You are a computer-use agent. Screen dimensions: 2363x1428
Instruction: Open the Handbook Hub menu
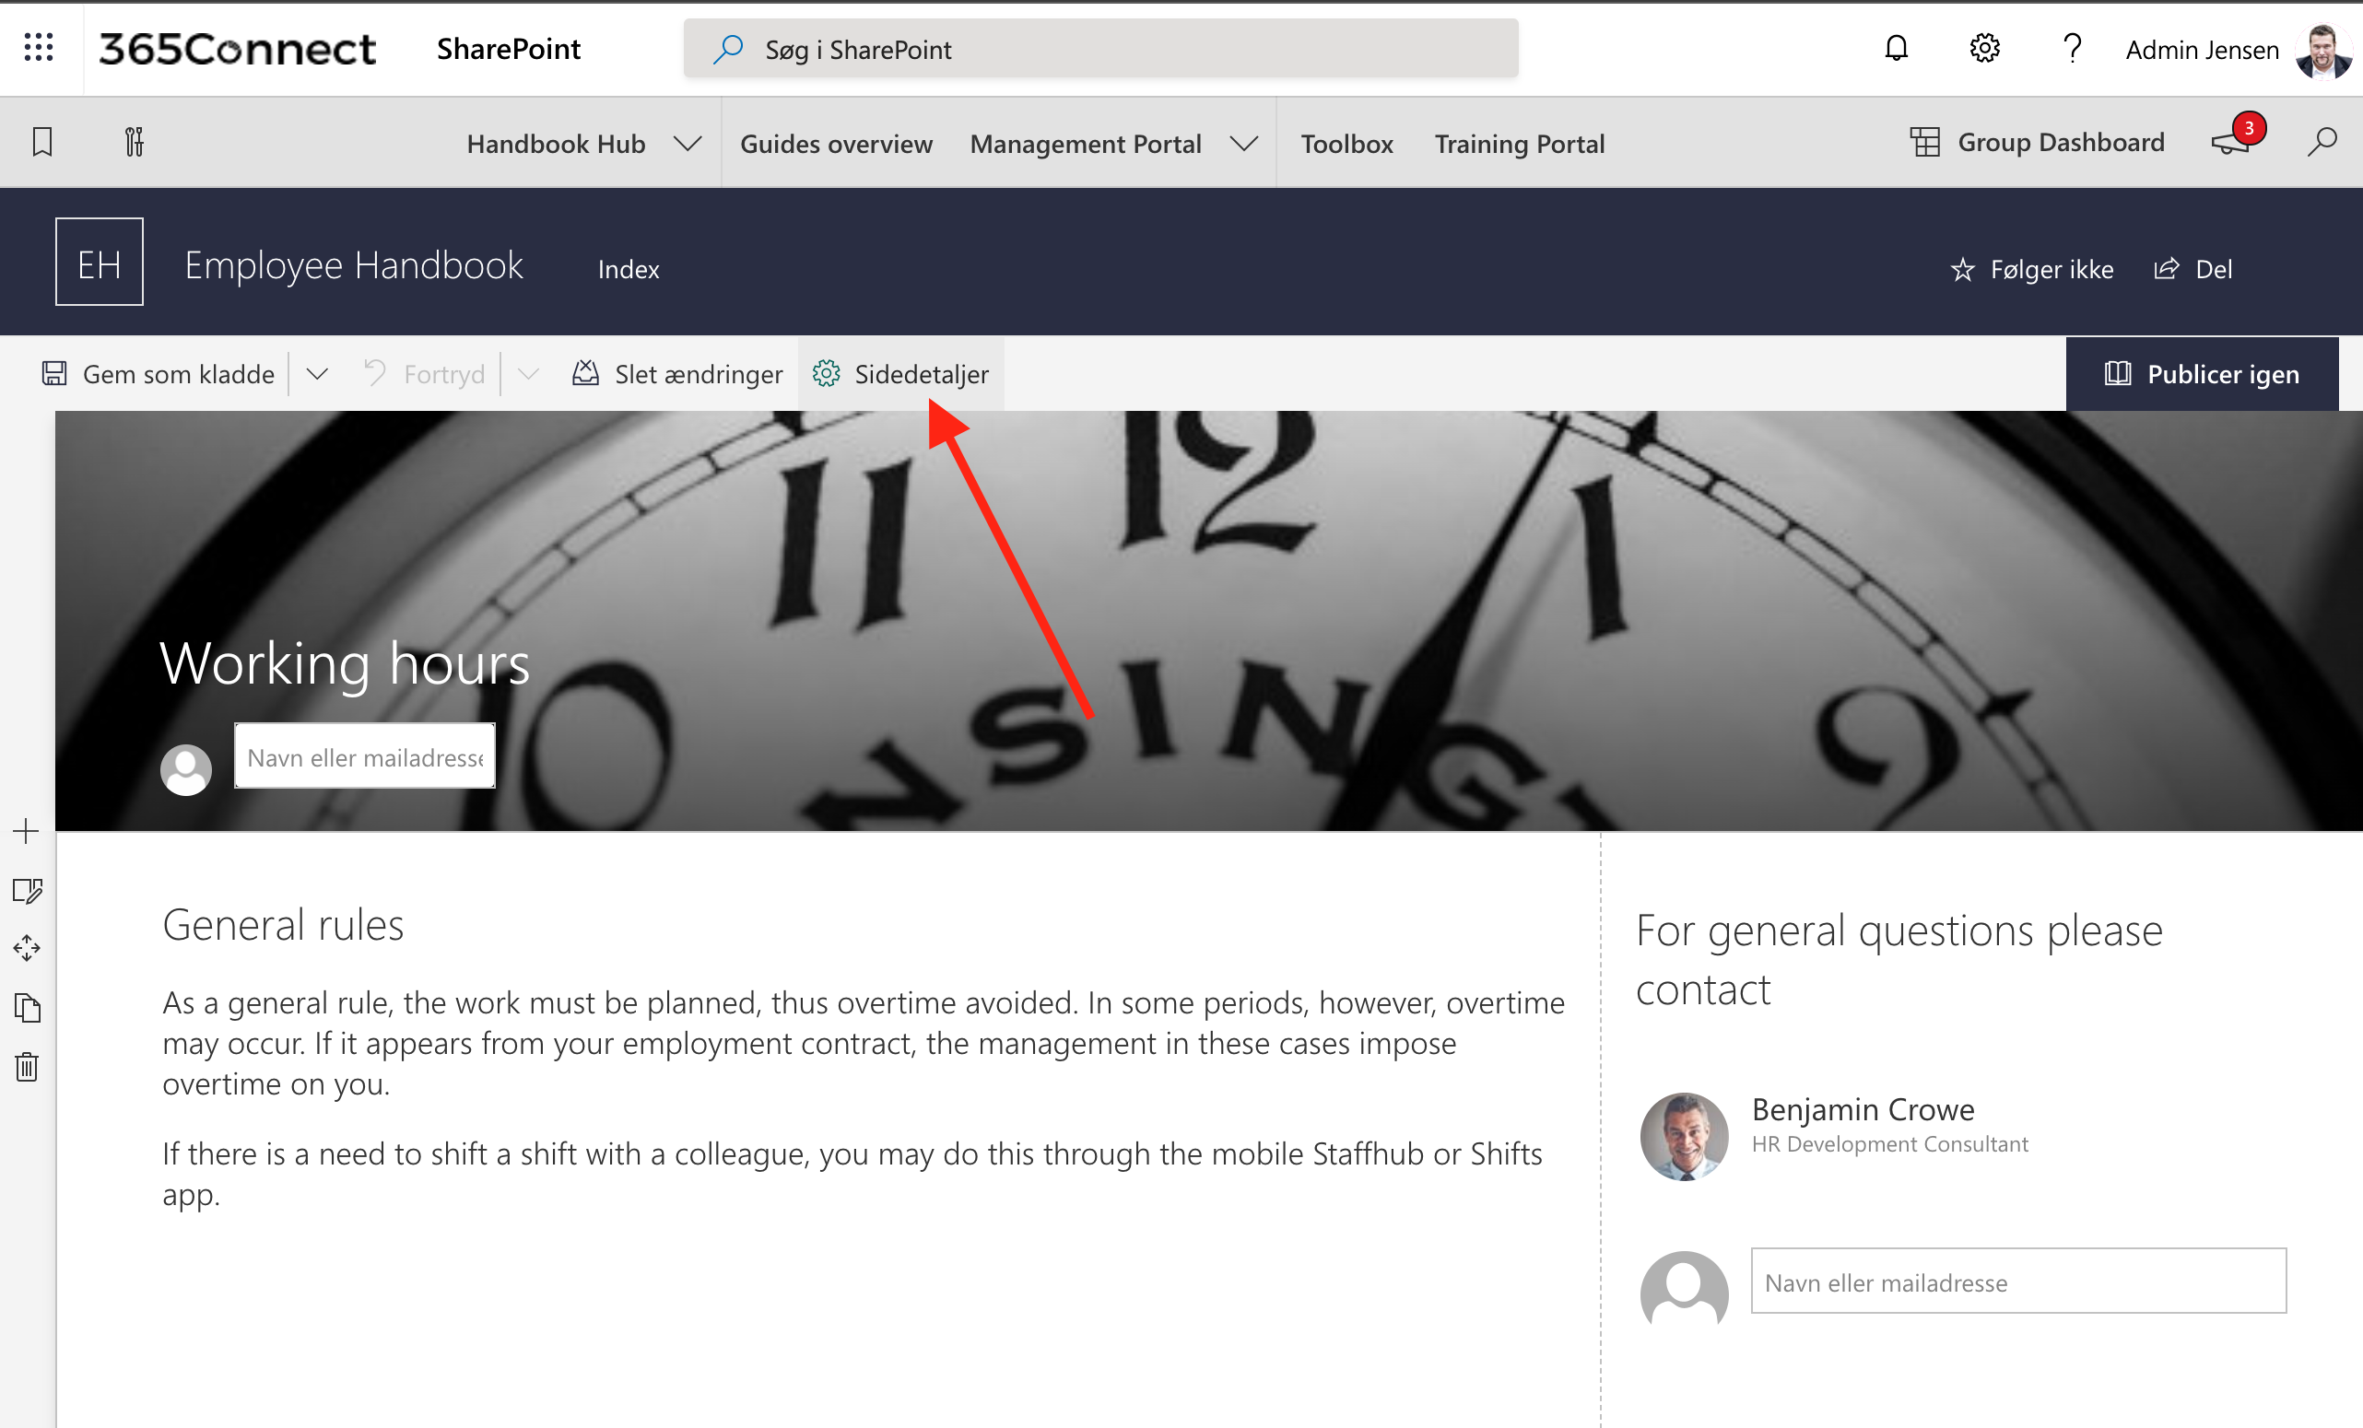click(x=557, y=144)
